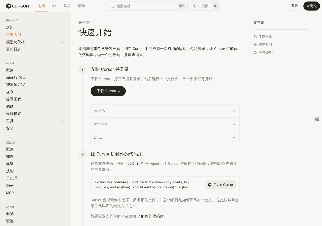The width and height of the screenshot is (322, 226).
Task: Click the cube icon in Try in Cursor
Action: (210, 185)
